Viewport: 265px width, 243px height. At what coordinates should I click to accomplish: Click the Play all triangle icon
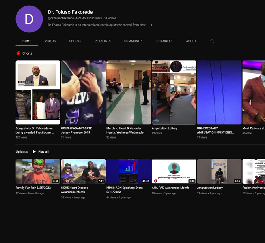pyautogui.click(x=34, y=152)
